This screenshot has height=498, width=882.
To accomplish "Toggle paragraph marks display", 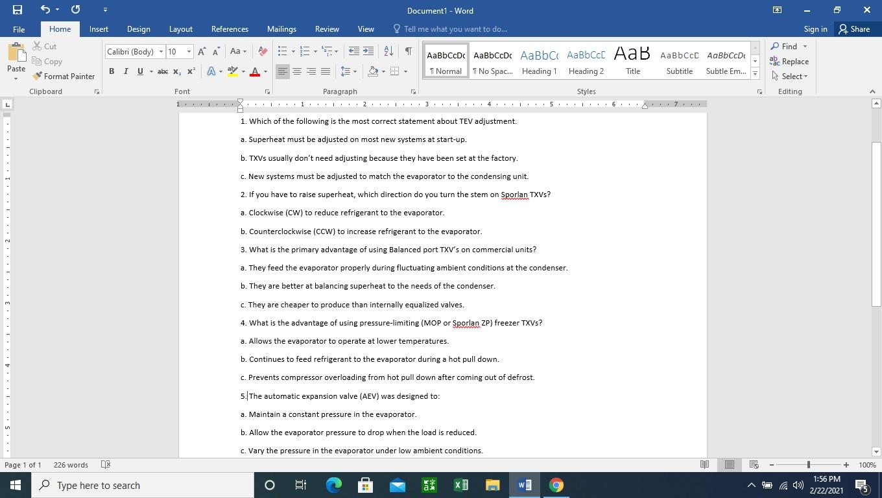I will pos(407,51).
